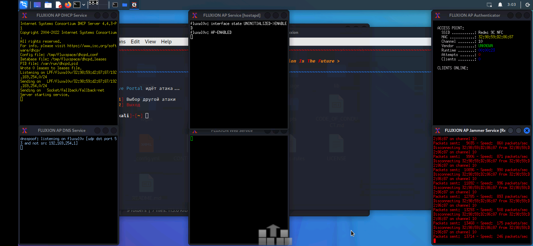This screenshot has height=246, width=533.
Task: Click the Runtime line in Authenticator
Action: click(468, 50)
